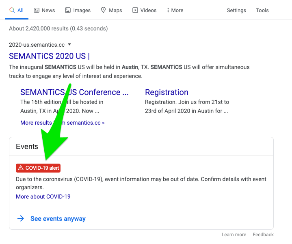Open the Registration sitelink
Screen dimensions: 292x244
[x=167, y=92]
